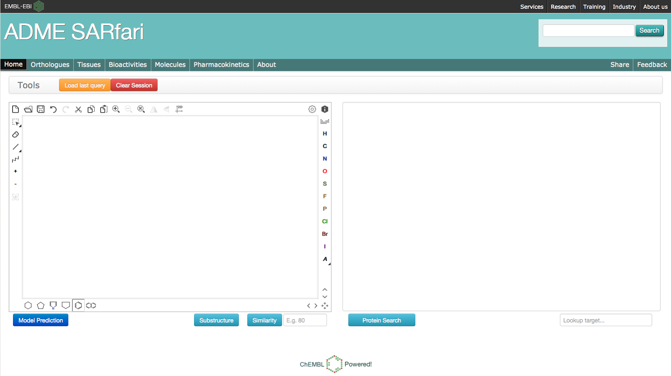
Task: Click the sketcher info/about icon
Action: [x=325, y=109]
